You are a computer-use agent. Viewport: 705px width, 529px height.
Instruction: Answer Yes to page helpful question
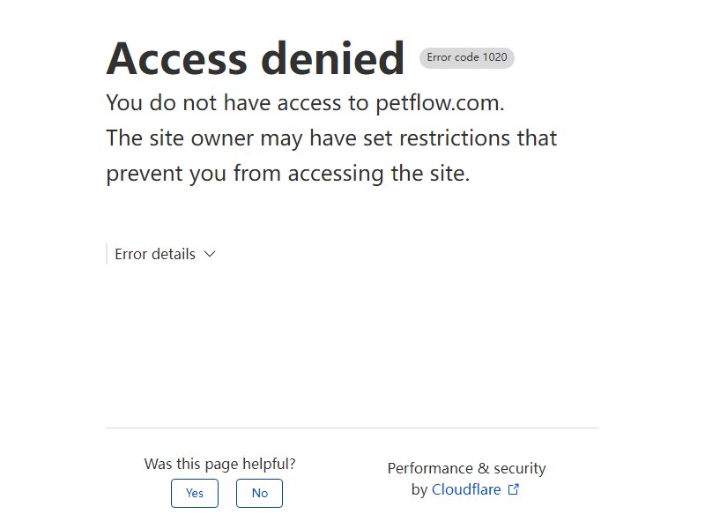(195, 493)
